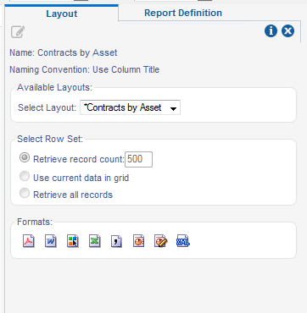Export report as PowerPoint presentation

coord(139,241)
